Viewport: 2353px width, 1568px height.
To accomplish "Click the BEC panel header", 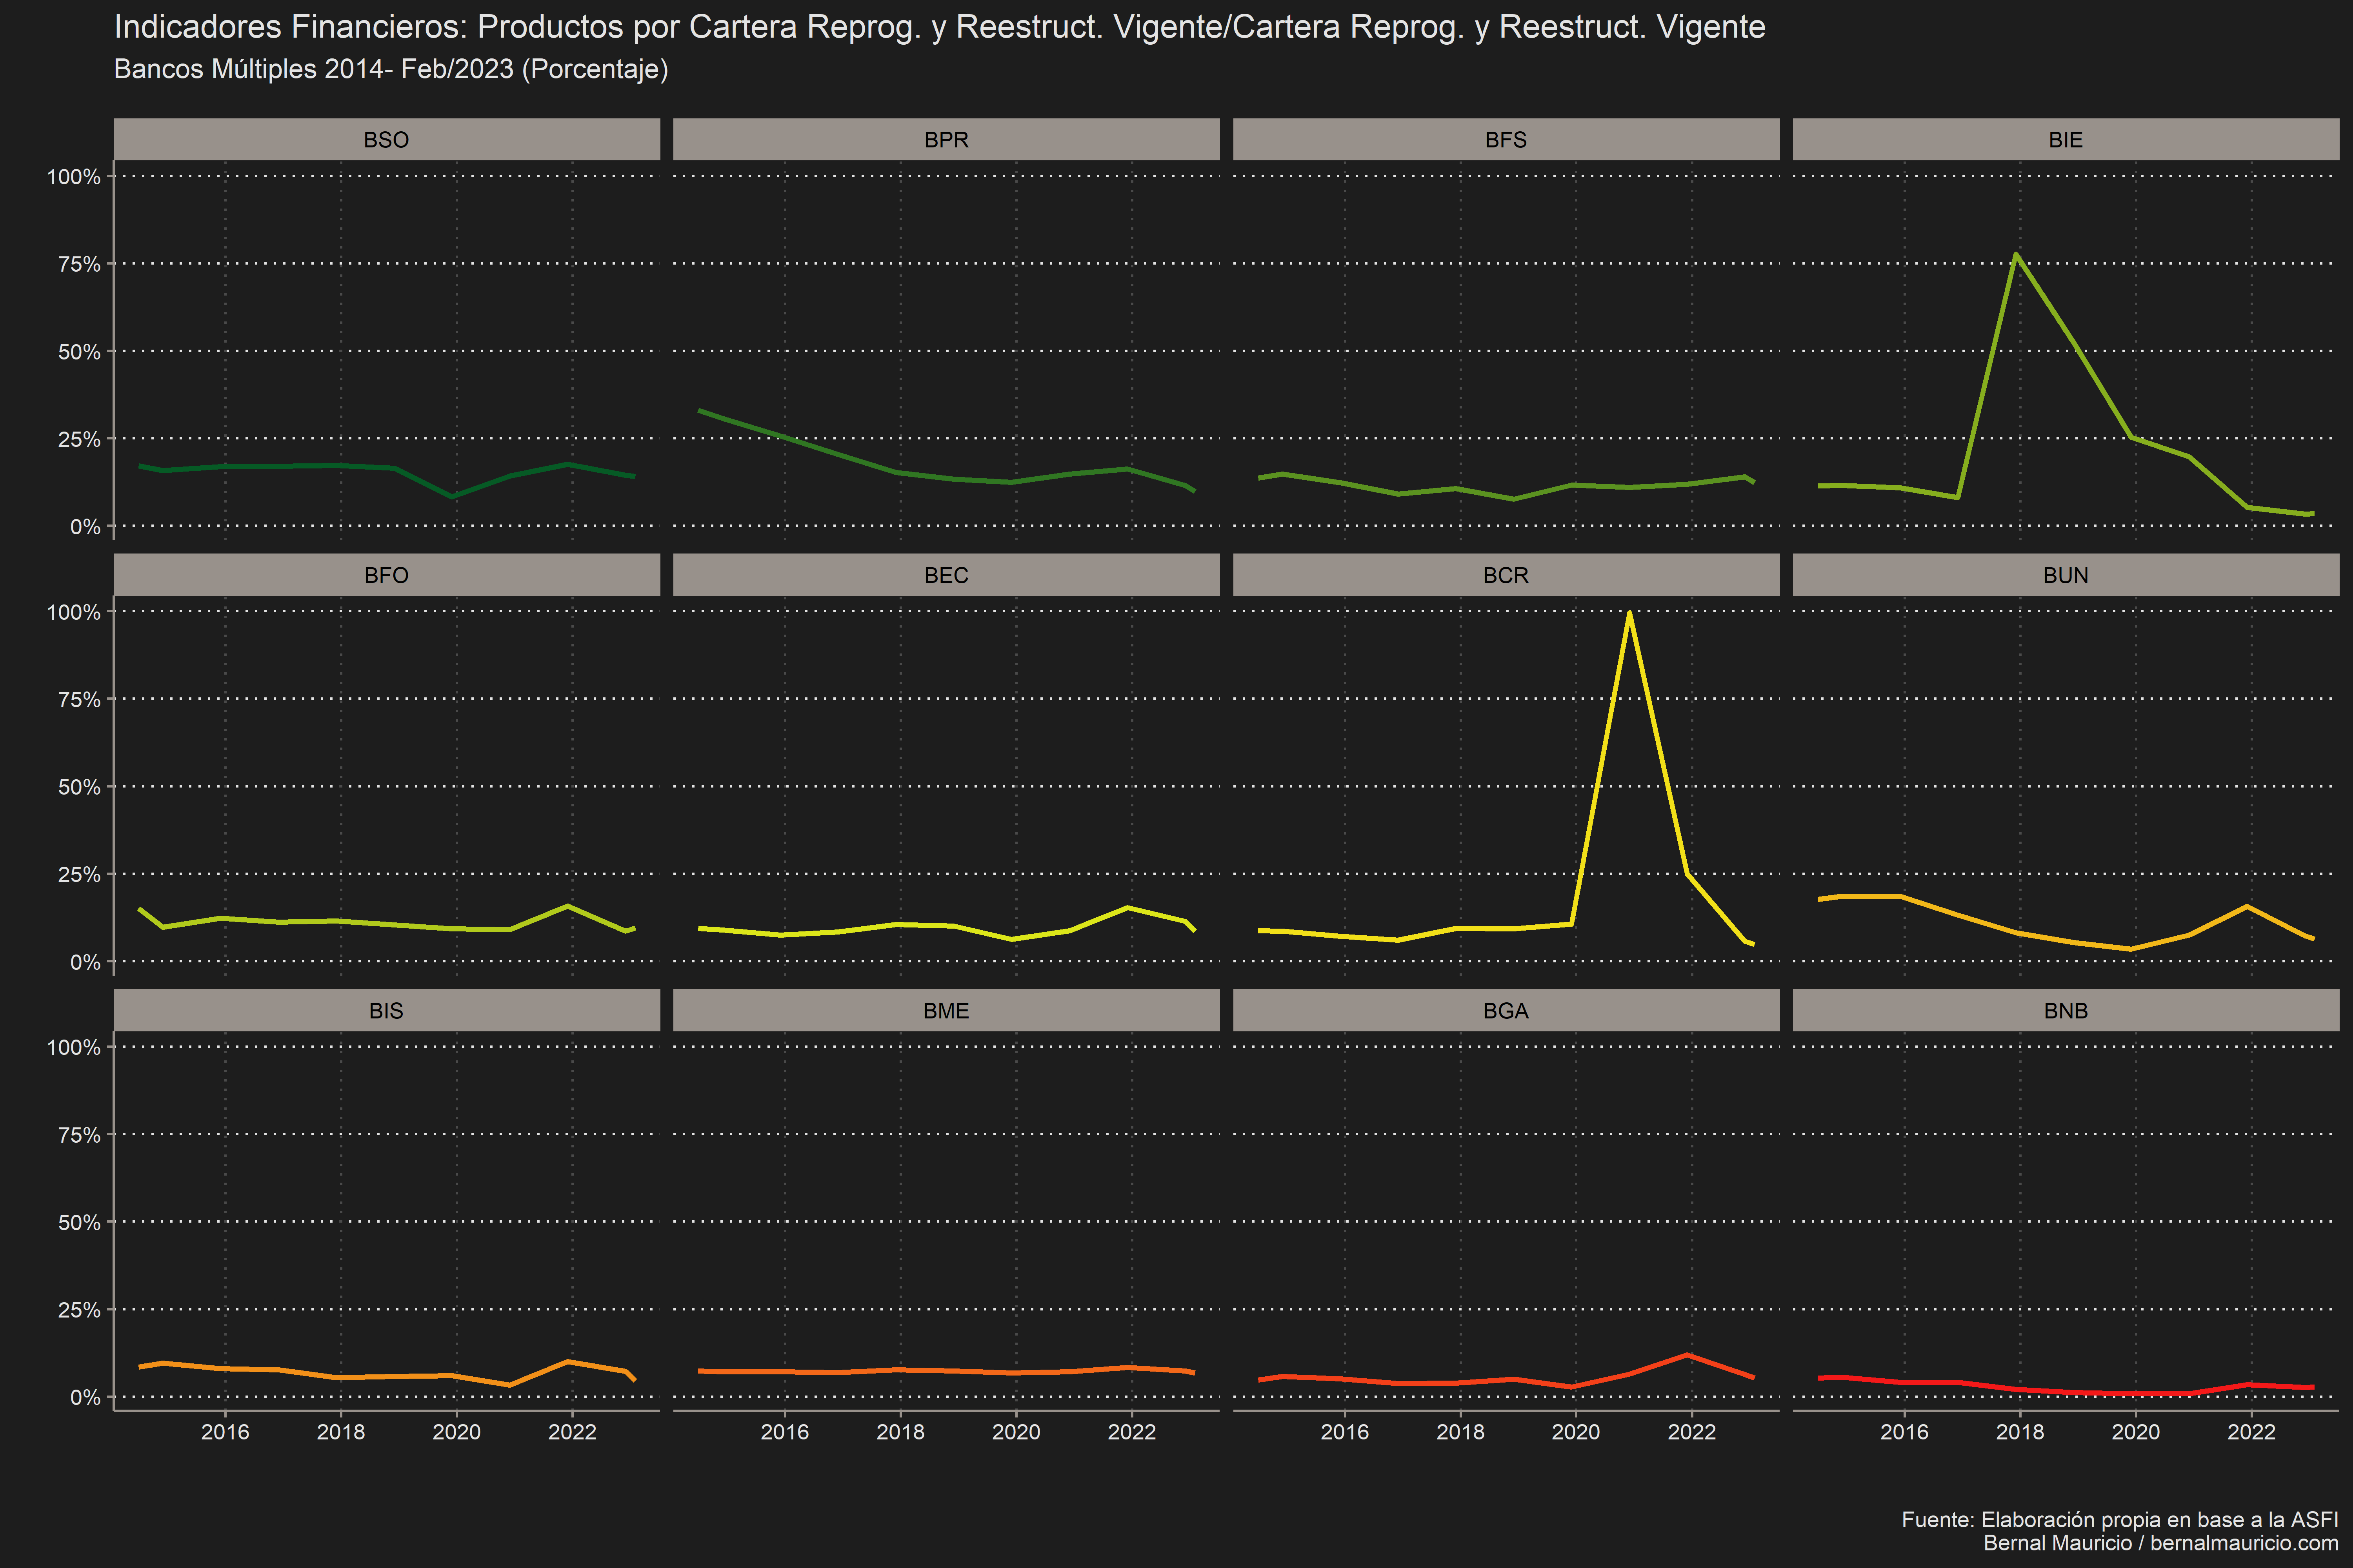I will (x=946, y=575).
